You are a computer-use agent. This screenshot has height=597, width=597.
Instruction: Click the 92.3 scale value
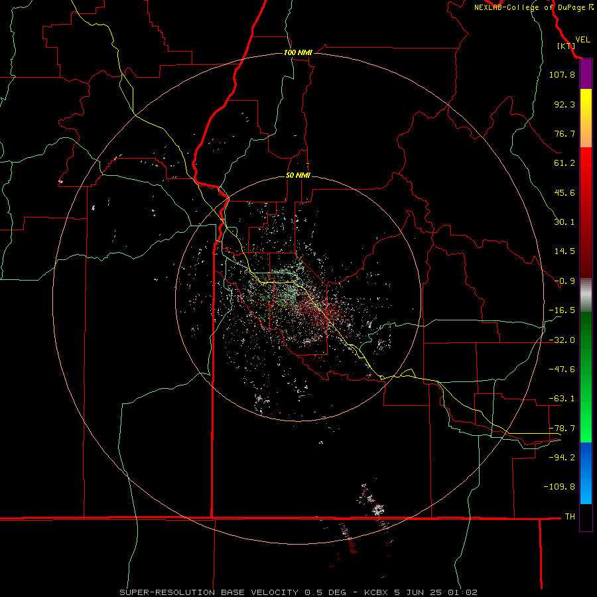coord(564,104)
